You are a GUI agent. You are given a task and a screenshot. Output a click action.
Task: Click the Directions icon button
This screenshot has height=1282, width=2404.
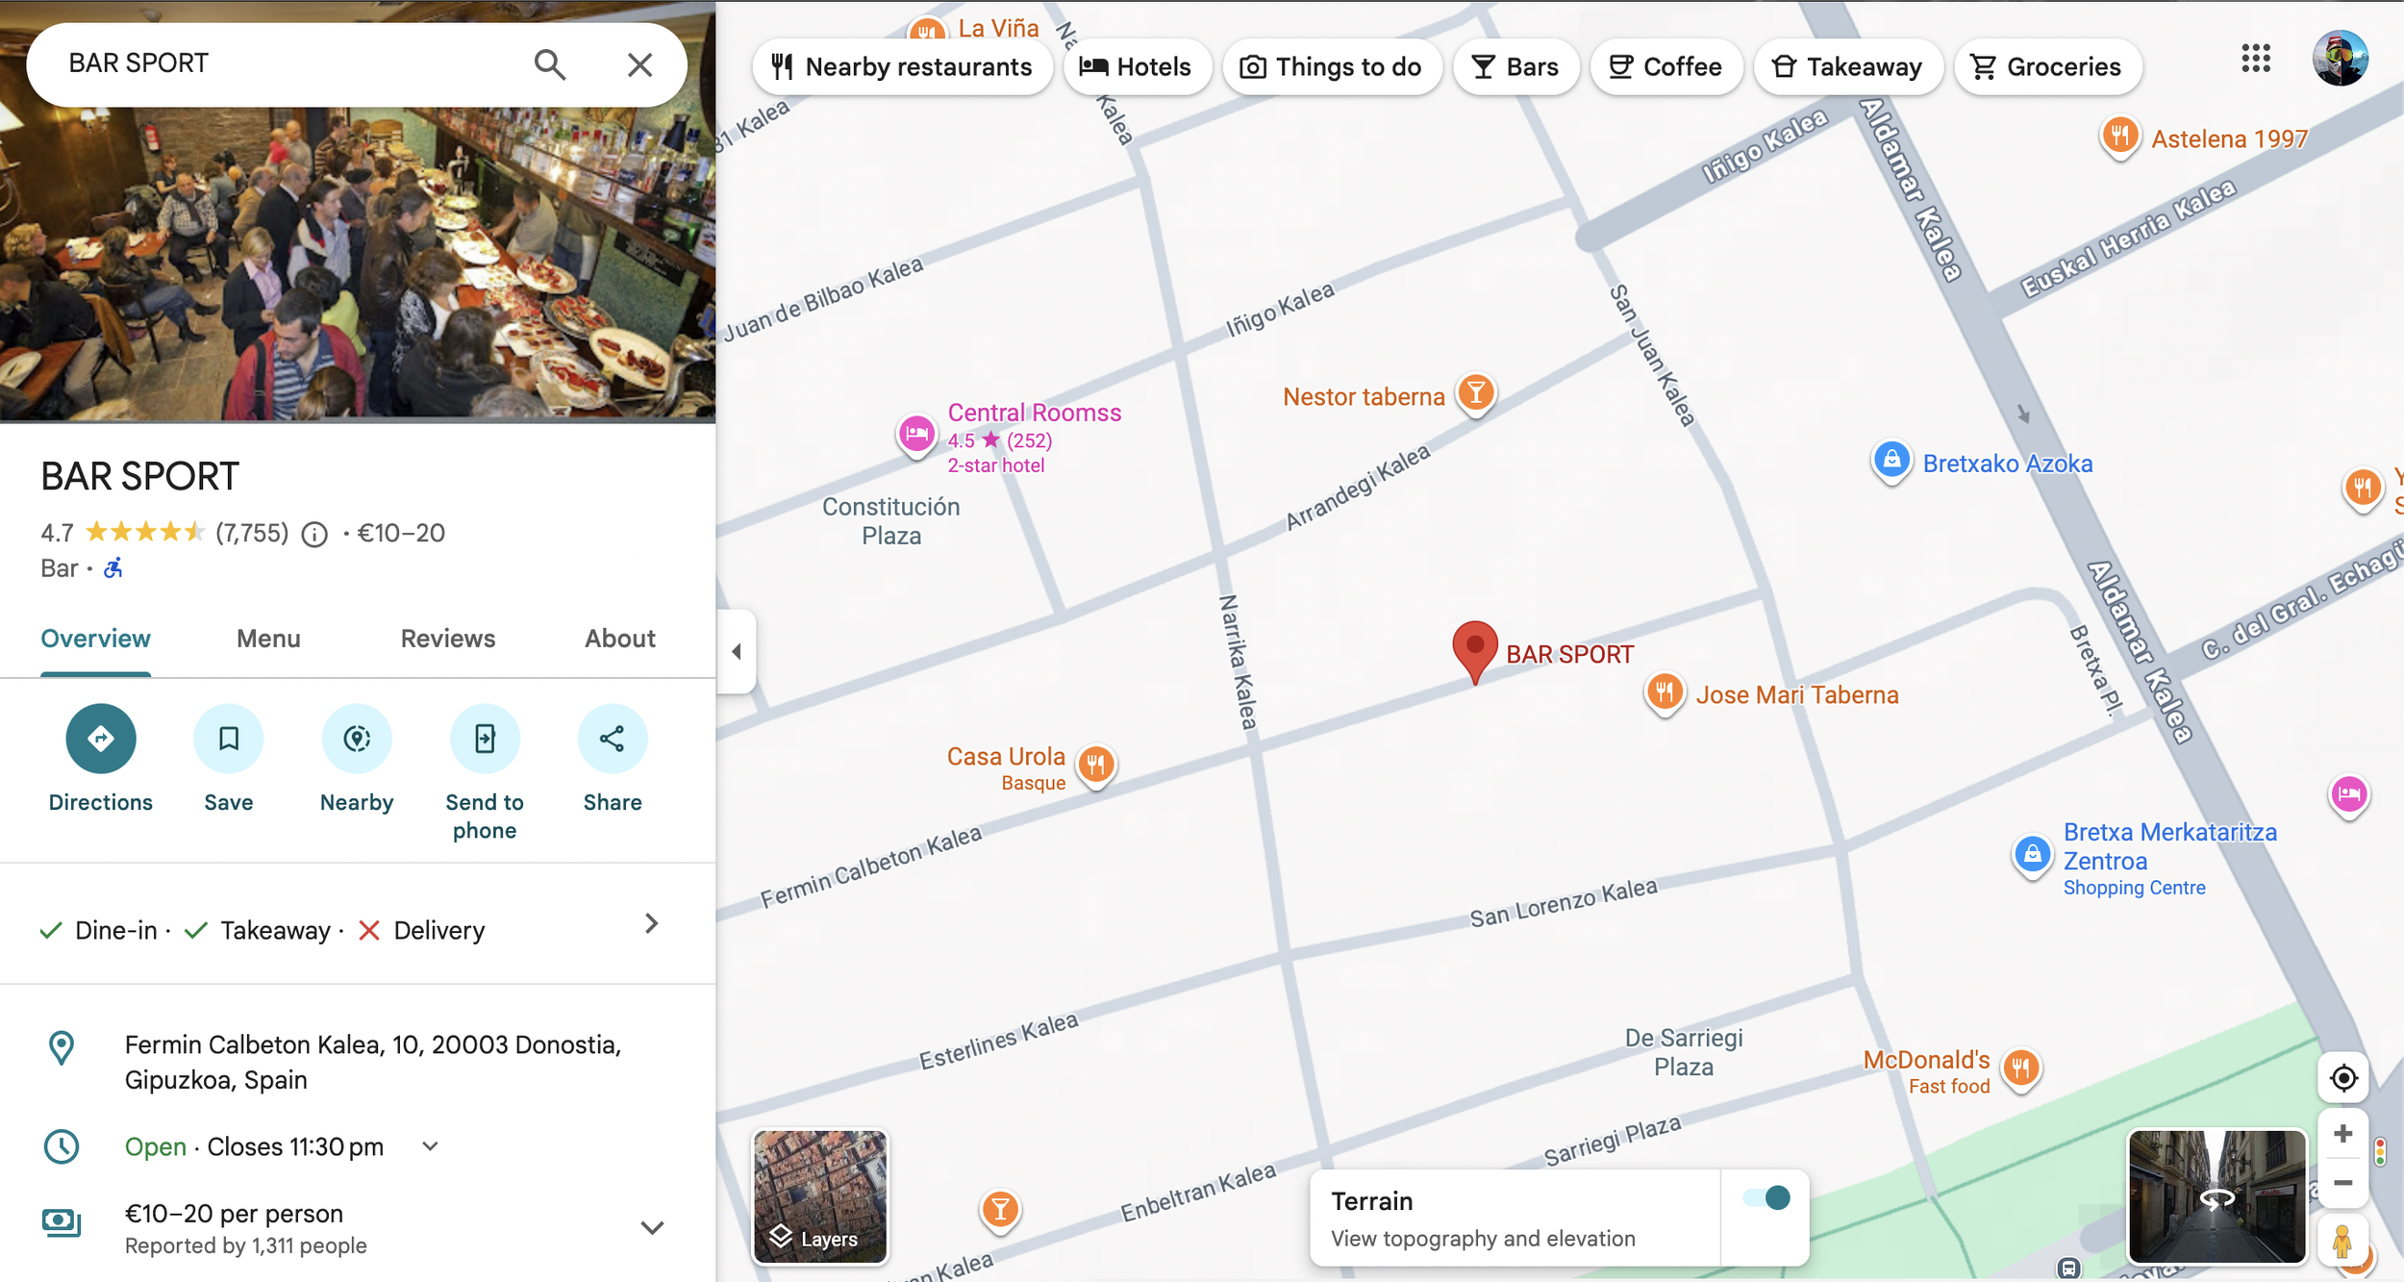(x=100, y=739)
